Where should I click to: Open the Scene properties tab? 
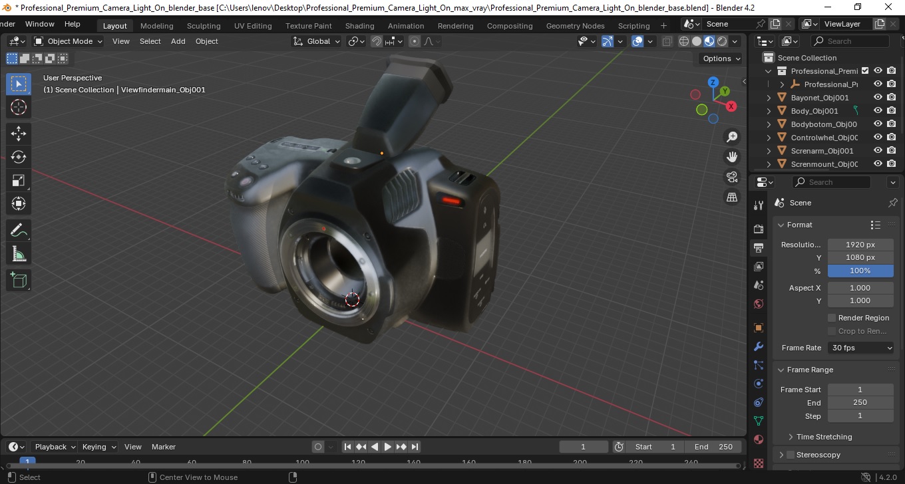(759, 285)
